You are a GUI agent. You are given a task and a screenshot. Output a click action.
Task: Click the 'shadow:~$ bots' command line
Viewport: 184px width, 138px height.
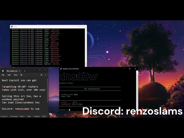[66, 83]
